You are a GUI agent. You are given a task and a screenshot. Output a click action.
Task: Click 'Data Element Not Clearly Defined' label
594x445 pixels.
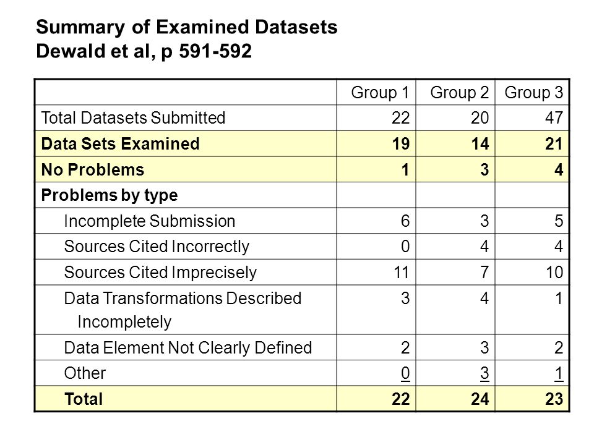coord(188,347)
